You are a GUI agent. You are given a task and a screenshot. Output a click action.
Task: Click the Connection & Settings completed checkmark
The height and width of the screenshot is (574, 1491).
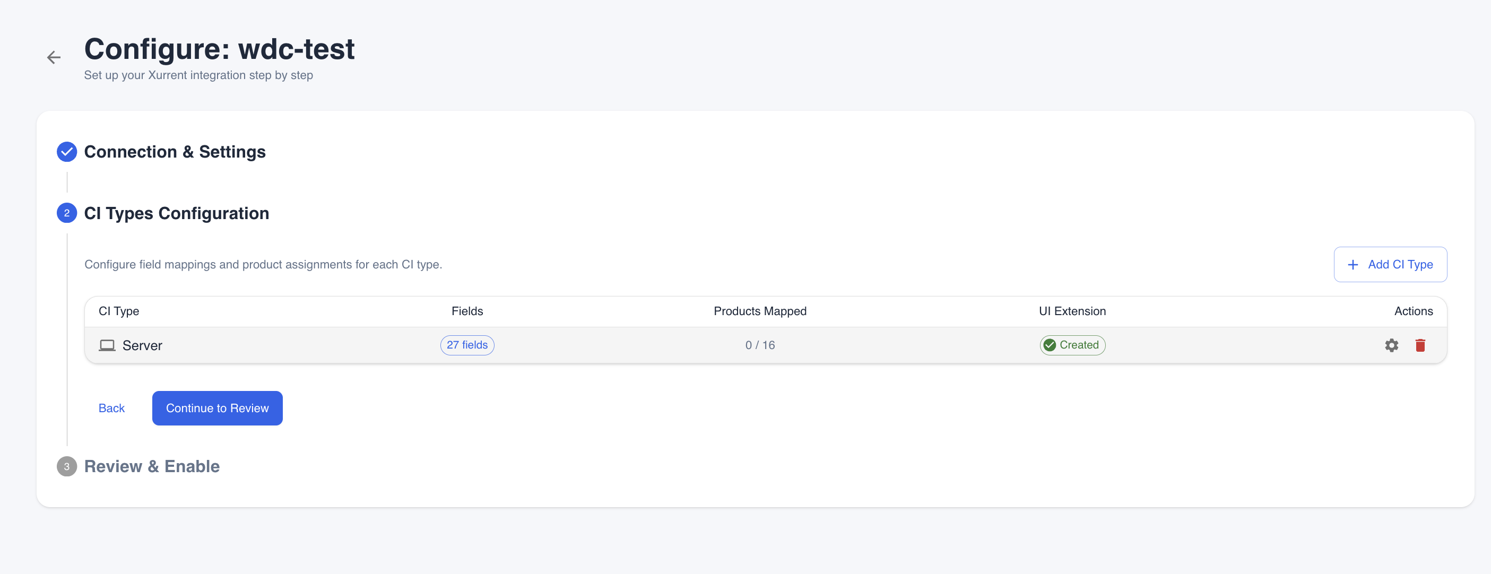(x=66, y=152)
